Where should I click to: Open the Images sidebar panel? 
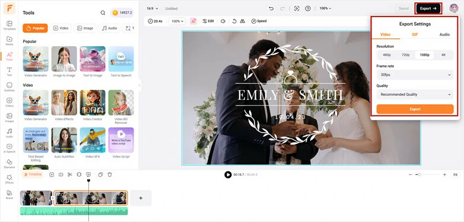9,117
